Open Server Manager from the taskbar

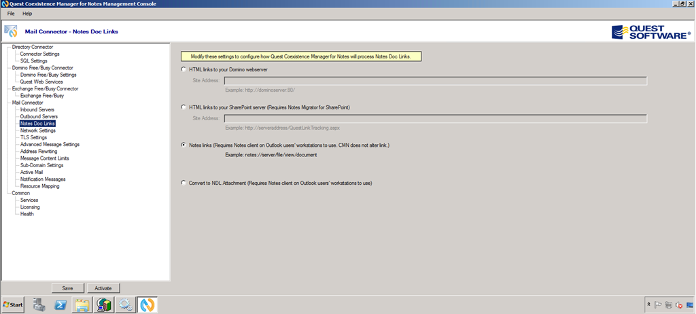pos(39,304)
